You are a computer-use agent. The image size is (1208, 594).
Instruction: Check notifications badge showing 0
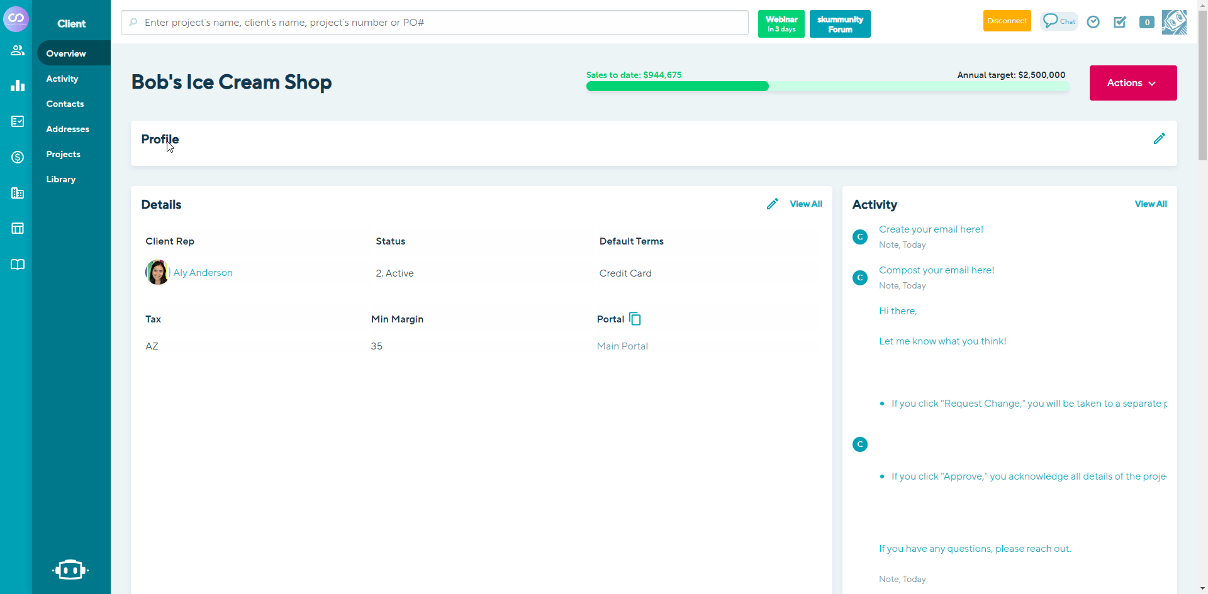coord(1146,21)
